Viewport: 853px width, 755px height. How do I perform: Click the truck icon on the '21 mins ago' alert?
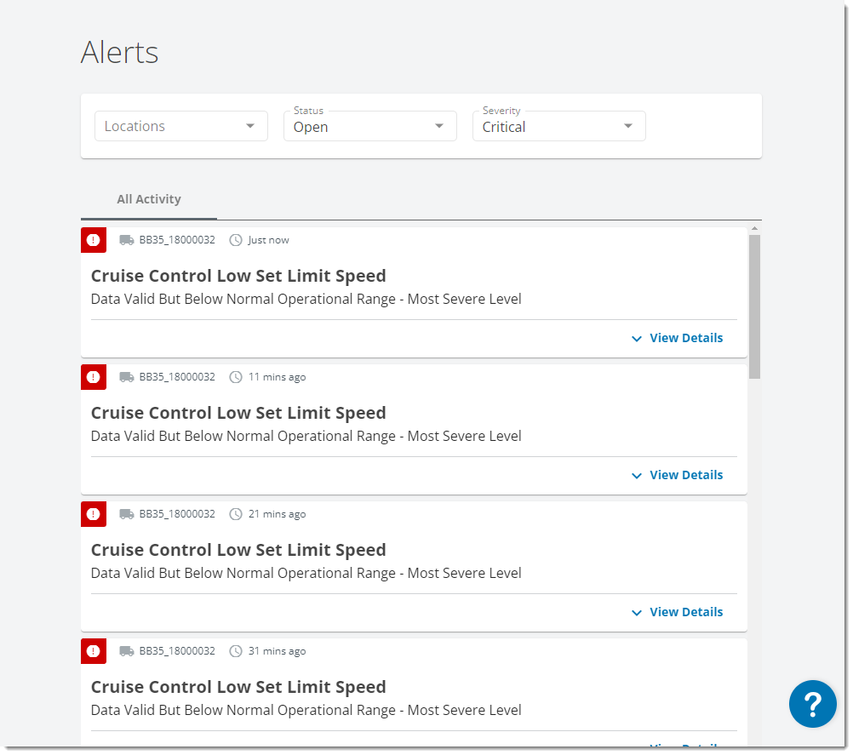point(127,514)
